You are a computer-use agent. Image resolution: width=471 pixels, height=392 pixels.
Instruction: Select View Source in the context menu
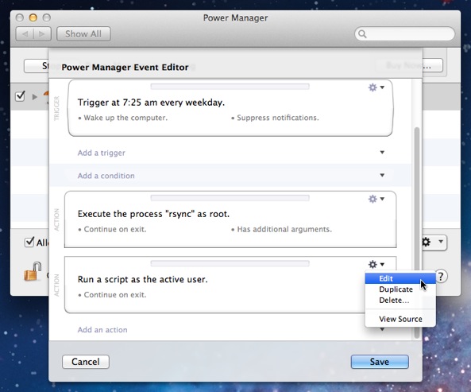[x=400, y=319]
